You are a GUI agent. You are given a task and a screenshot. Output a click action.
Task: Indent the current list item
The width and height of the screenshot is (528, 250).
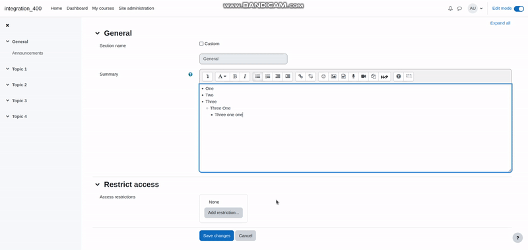coord(288,77)
